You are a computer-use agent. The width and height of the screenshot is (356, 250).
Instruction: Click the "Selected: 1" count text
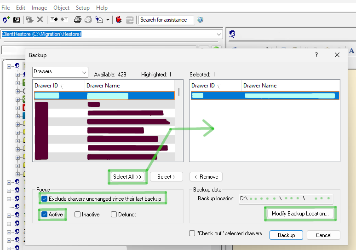[202, 75]
